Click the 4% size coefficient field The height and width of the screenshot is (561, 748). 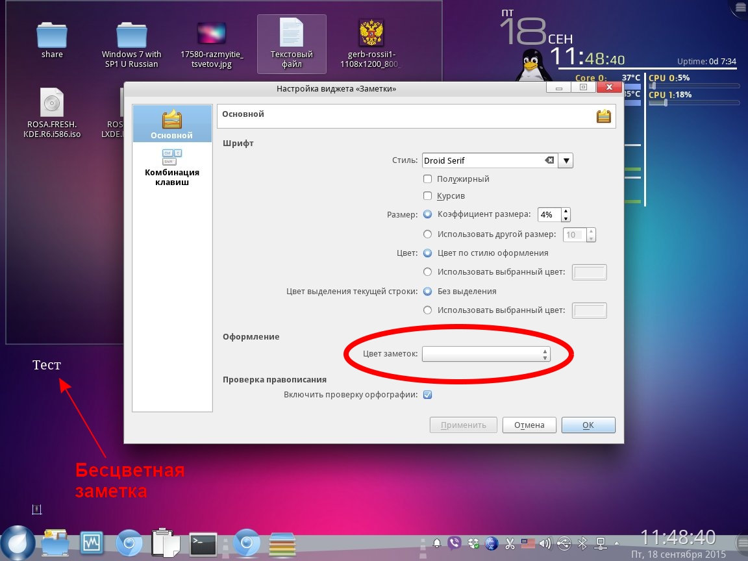(549, 215)
